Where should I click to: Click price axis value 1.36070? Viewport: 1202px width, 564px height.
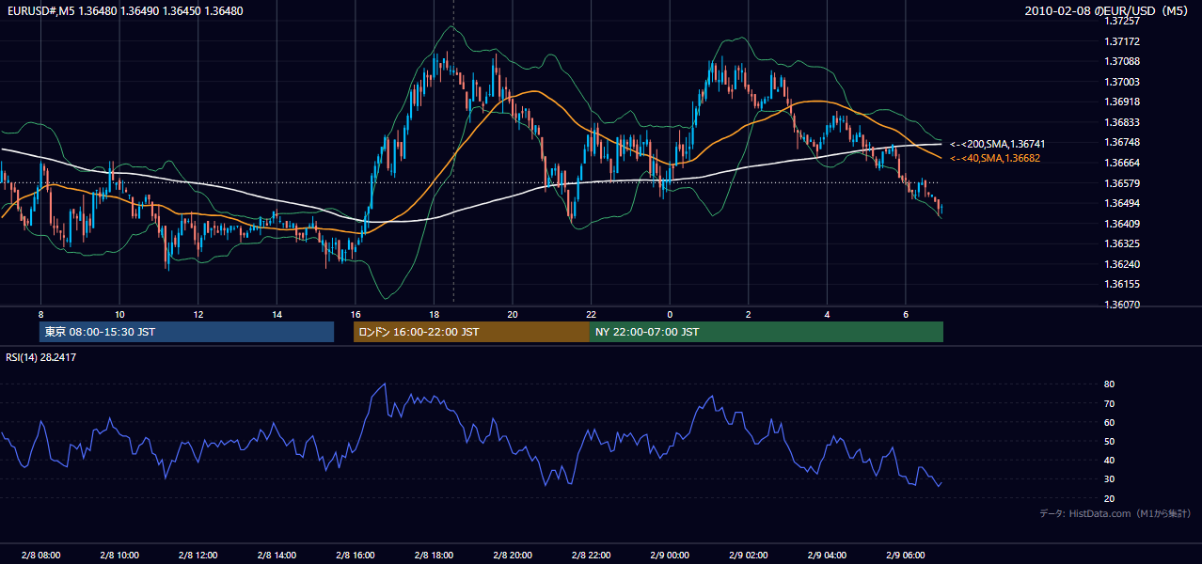tap(1124, 305)
